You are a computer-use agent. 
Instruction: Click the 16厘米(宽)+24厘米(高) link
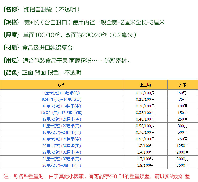pyautogui.click(x=62, y=132)
